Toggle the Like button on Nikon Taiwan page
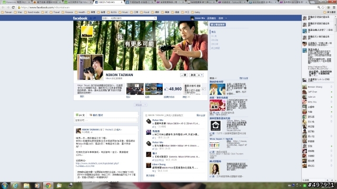 pyautogui.click(x=184, y=75)
